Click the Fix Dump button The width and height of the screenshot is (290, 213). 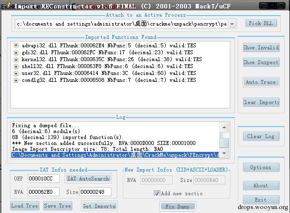click(178, 207)
